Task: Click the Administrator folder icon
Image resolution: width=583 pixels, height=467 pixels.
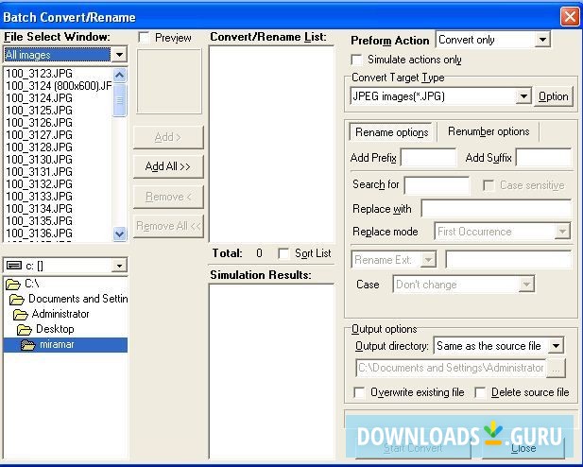Action: [x=21, y=315]
